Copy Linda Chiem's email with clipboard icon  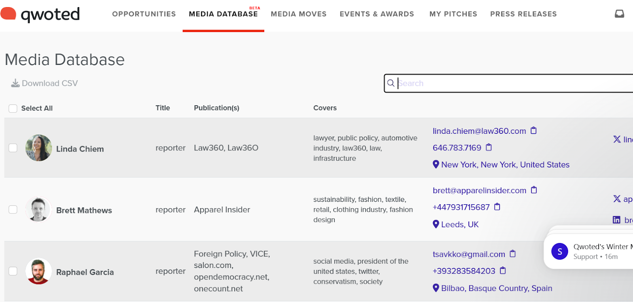point(533,131)
